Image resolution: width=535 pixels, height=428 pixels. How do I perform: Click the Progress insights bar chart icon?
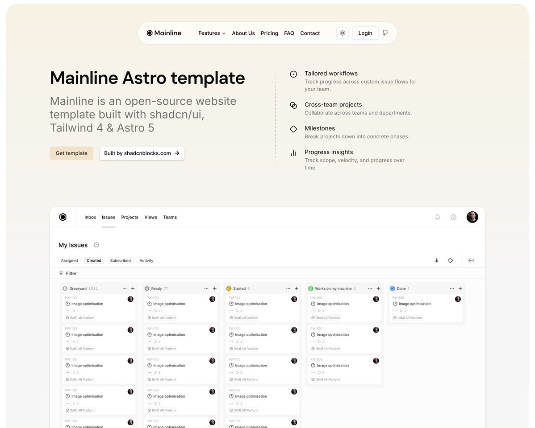coord(293,152)
